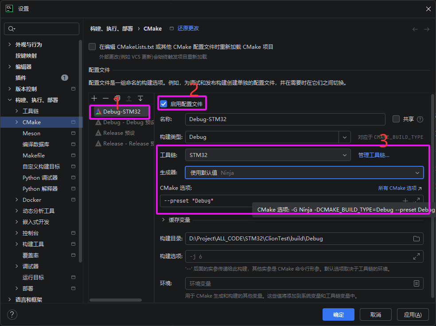Enable the 共享 checkbox

(x=396, y=119)
